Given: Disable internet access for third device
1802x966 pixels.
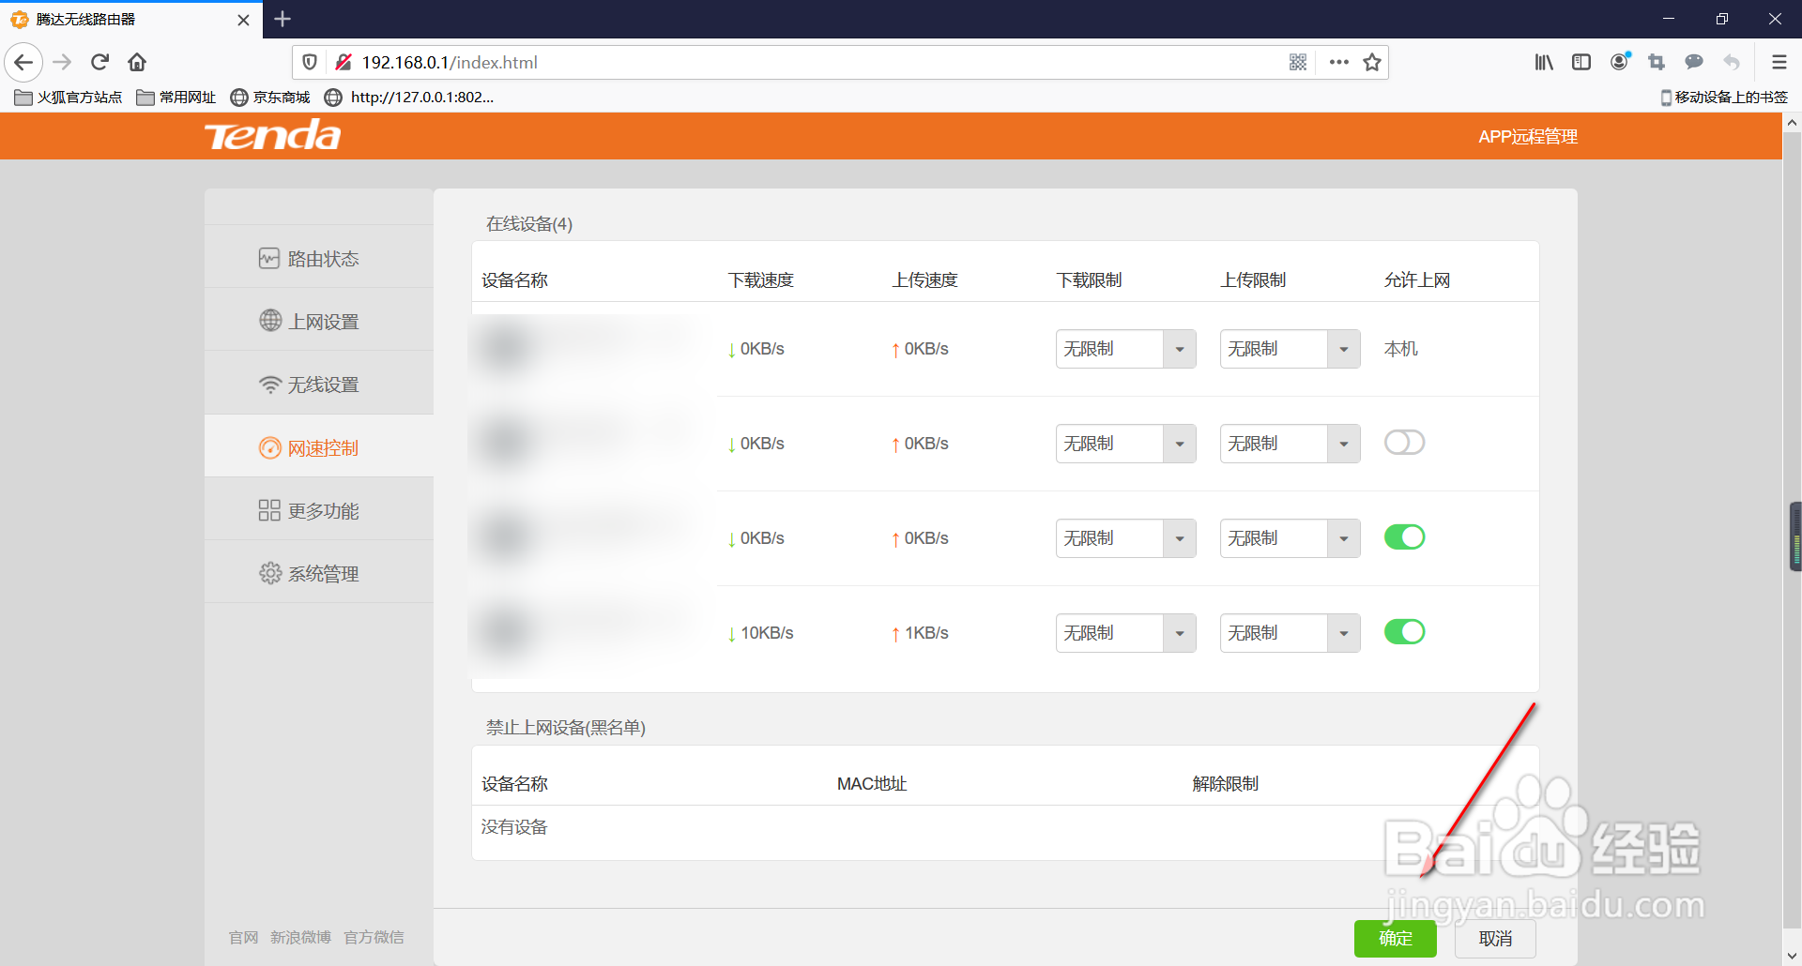Looking at the screenshot, I should (x=1405, y=536).
